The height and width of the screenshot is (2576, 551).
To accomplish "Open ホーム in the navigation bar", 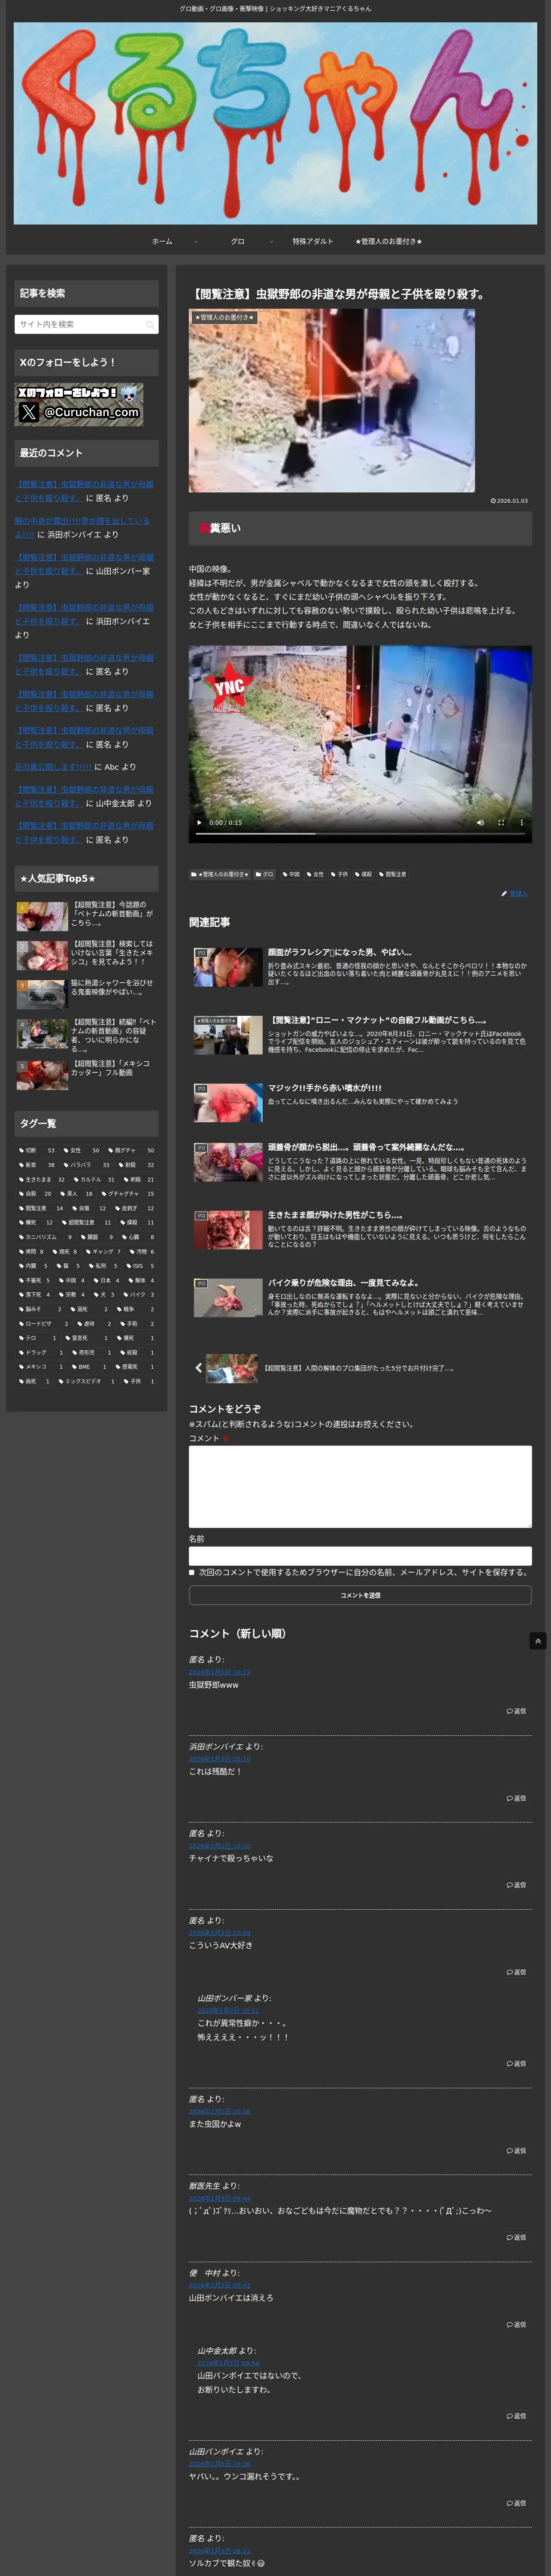I will pos(162,241).
